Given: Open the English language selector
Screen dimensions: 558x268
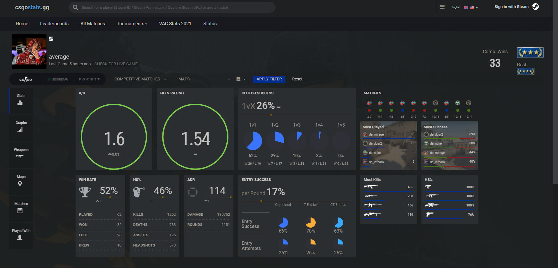Looking at the screenshot, I should pos(465,7).
